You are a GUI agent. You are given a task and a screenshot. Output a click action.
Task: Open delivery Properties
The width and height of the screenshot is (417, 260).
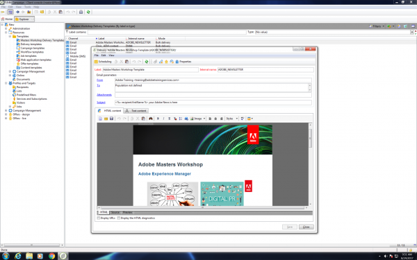coord(183,62)
